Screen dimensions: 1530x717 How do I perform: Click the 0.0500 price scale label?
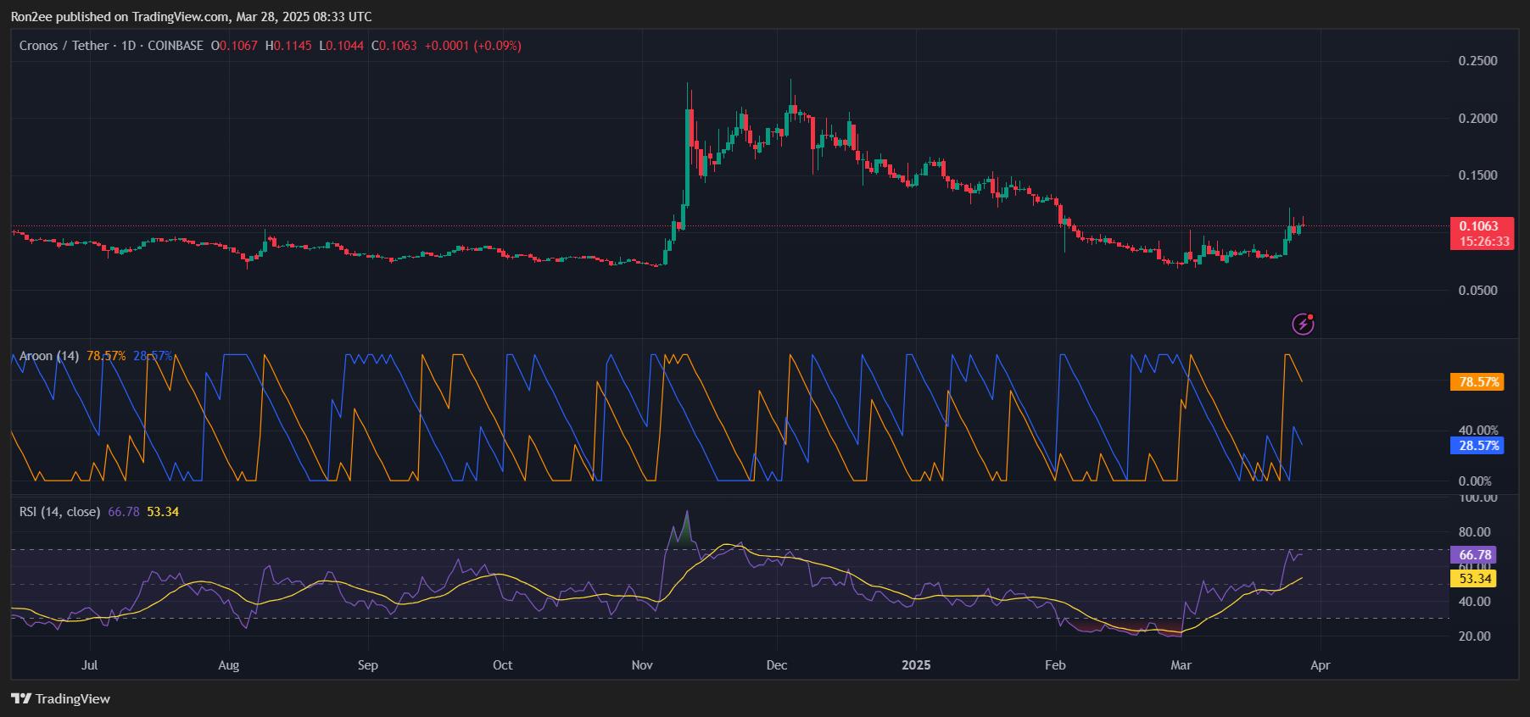tap(1477, 291)
